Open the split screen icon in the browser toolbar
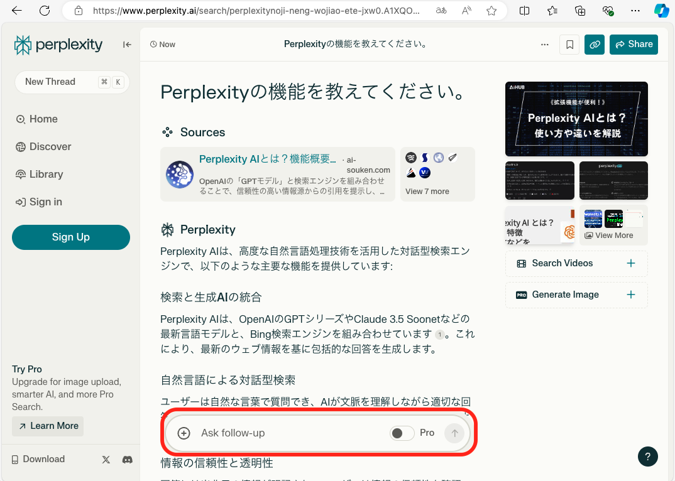Viewport: 675px width, 481px height. [x=524, y=11]
